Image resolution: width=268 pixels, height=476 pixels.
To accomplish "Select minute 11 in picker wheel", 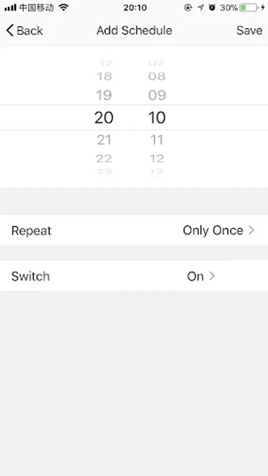I will coord(157,140).
